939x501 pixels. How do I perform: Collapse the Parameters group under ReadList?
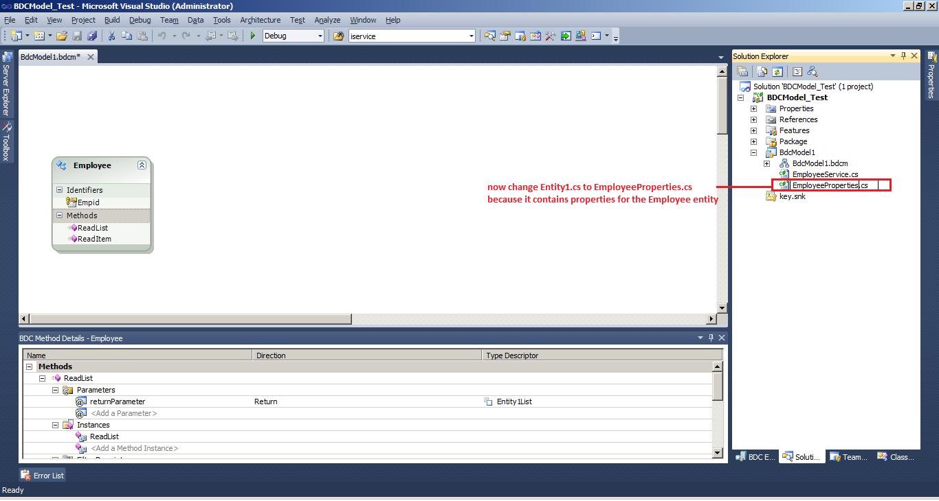[x=55, y=390]
